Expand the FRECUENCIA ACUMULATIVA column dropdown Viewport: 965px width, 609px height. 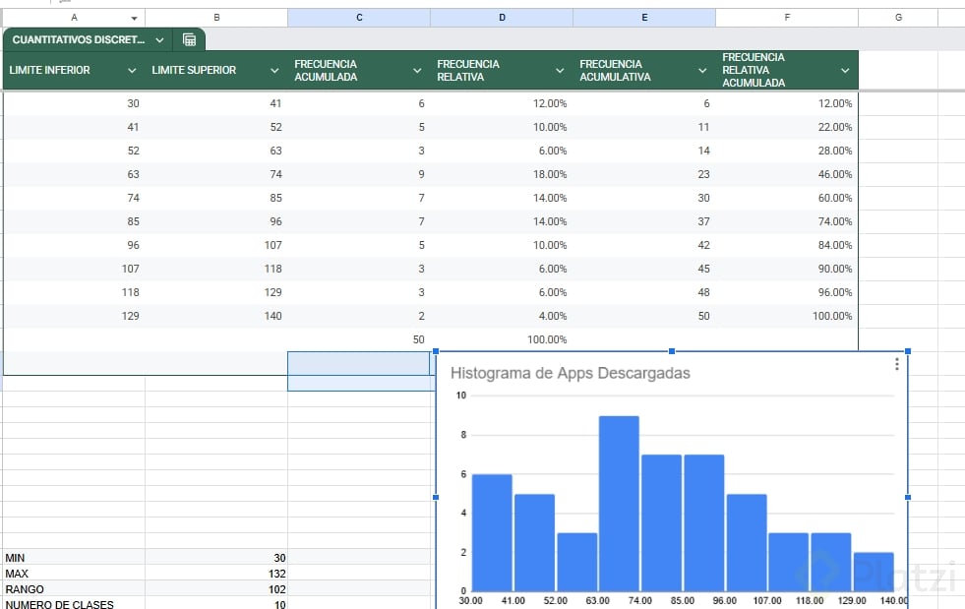[702, 71]
